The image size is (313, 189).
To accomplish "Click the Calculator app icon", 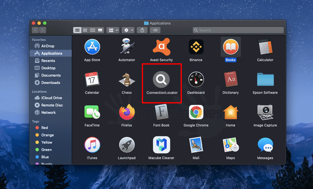I will [265, 47].
